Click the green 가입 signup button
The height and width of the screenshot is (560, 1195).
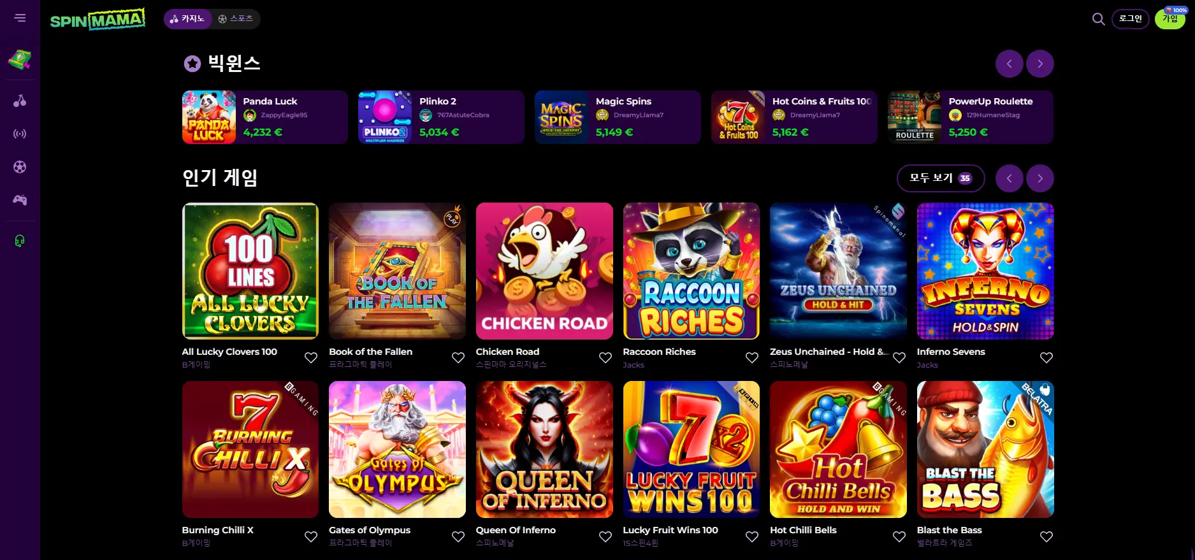point(1170,19)
